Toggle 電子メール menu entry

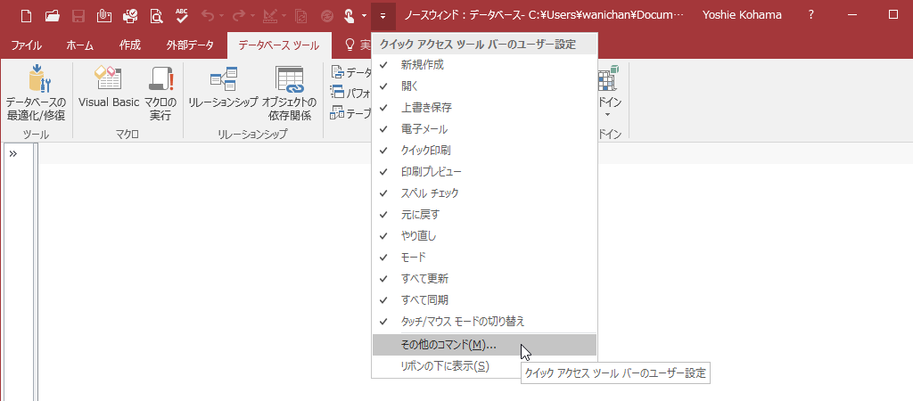[484, 129]
